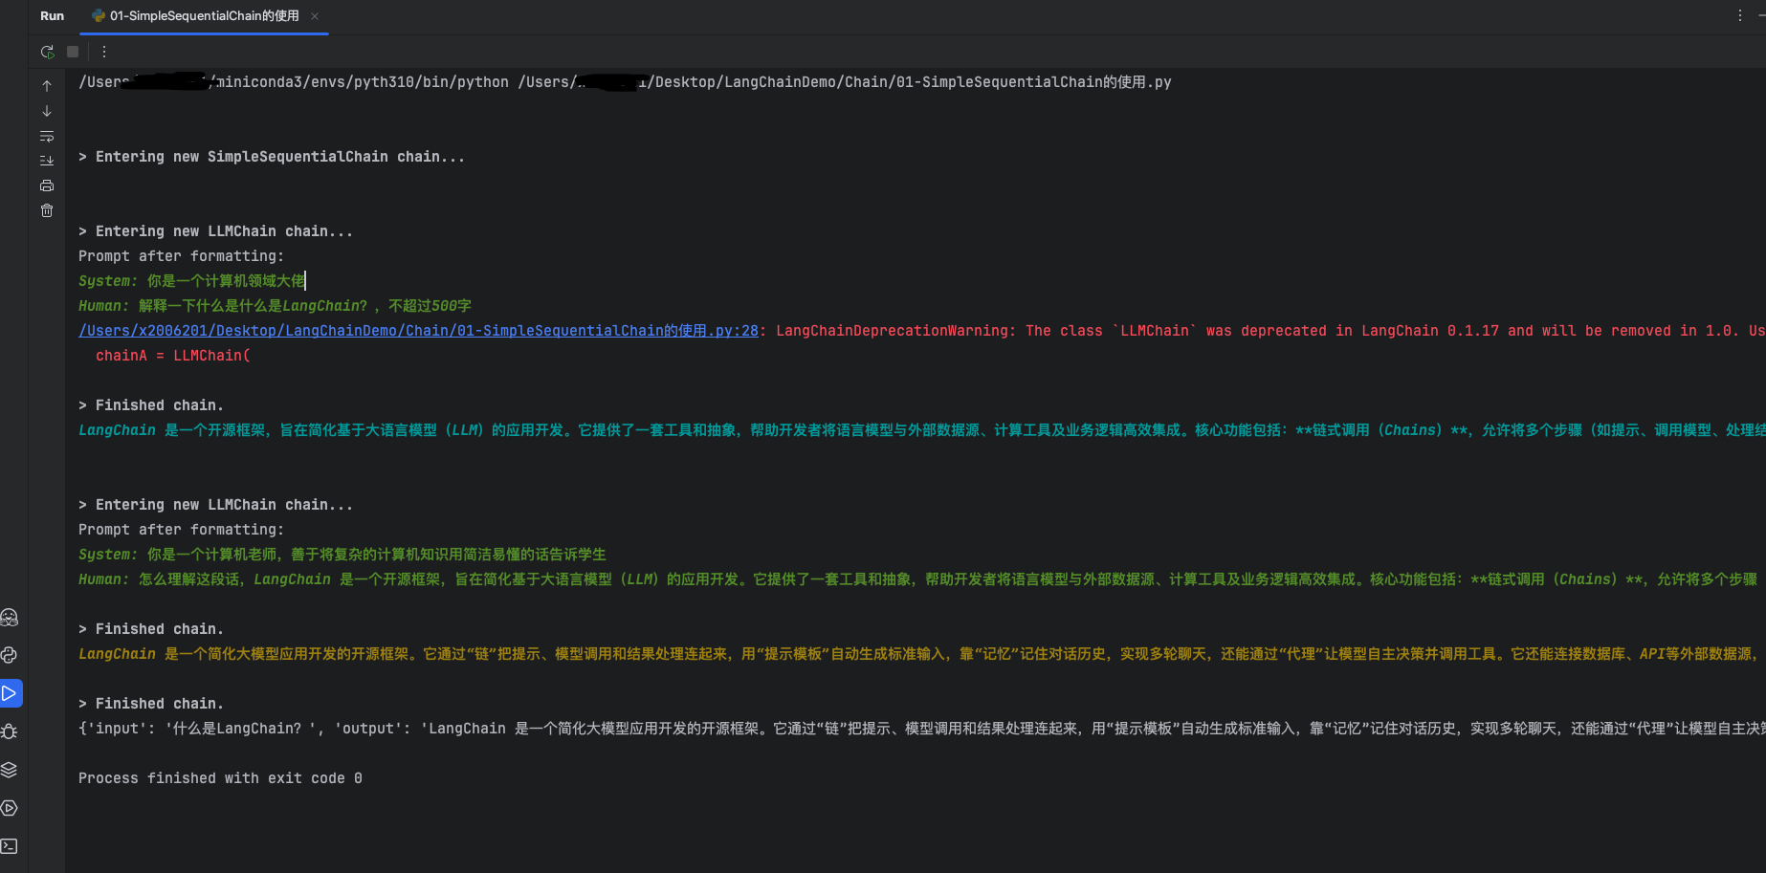Click the LangChainDeprecationWarning message text

(1270, 331)
